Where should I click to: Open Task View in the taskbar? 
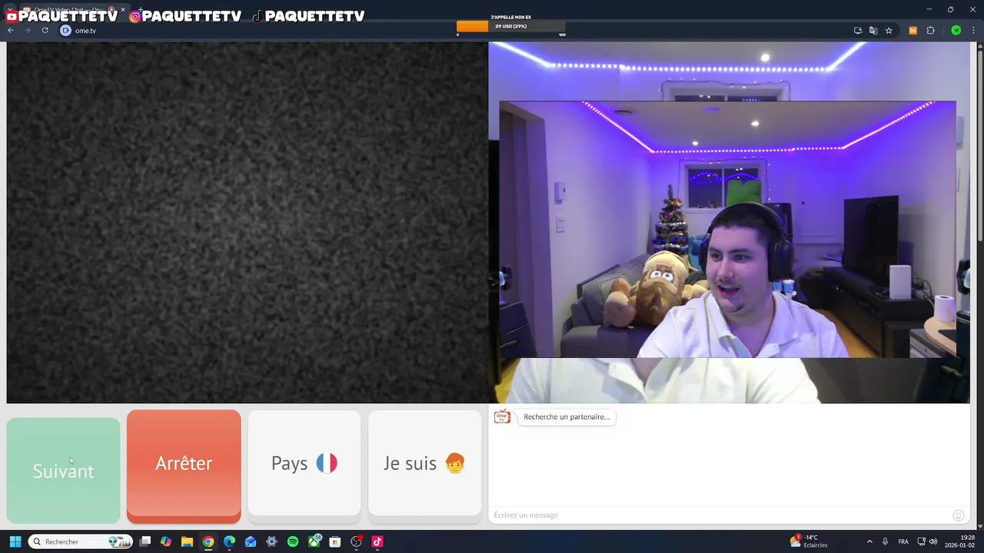[145, 541]
